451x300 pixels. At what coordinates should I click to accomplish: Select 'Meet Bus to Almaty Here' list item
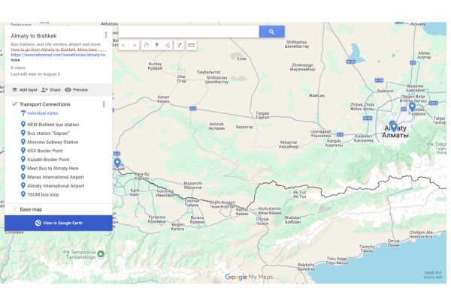(x=53, y=168)
